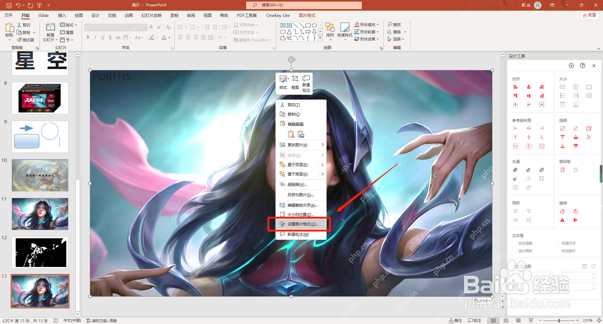This screenshot has width=603, height=324.
Task: Open New Slide (新建幻灯片) button
Action: click(x=50, y=32)
